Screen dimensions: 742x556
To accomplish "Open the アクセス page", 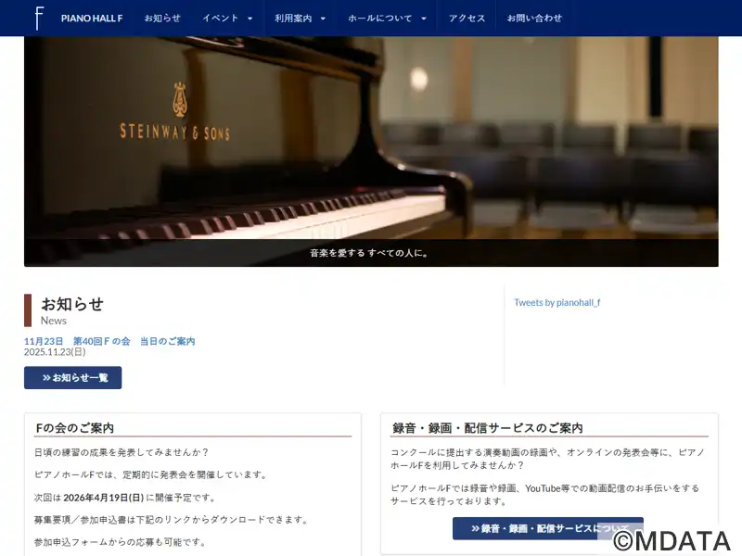I will click(x=467, y=19).
